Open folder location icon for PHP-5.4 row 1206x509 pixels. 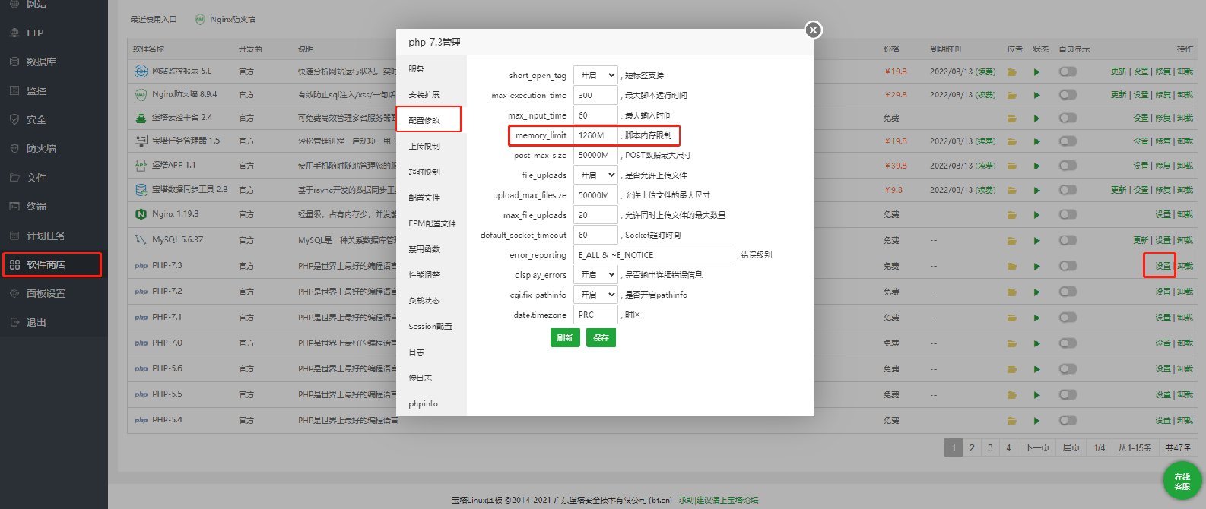click(1012, 421)
